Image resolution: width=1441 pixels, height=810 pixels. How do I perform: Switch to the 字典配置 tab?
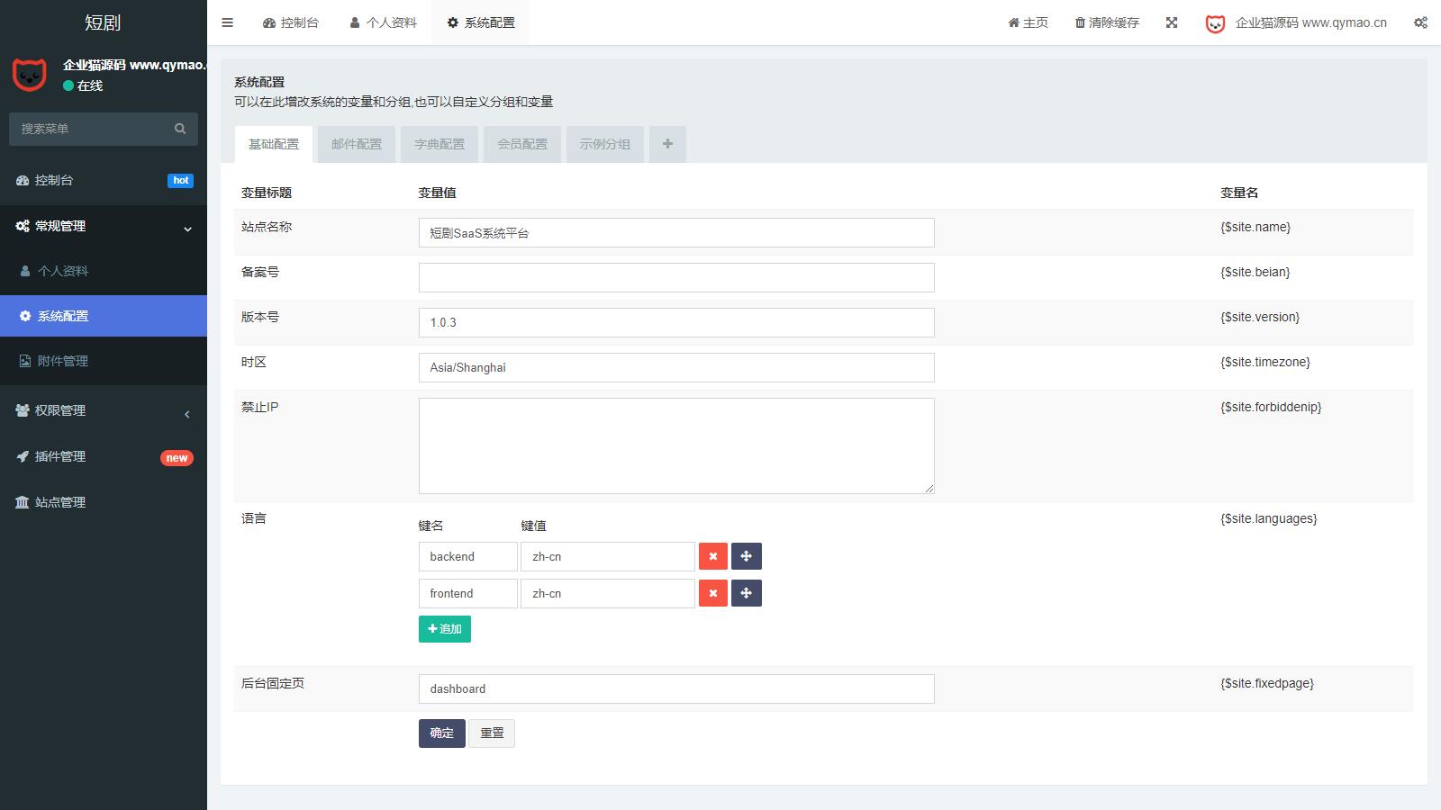tap(440, 144)
